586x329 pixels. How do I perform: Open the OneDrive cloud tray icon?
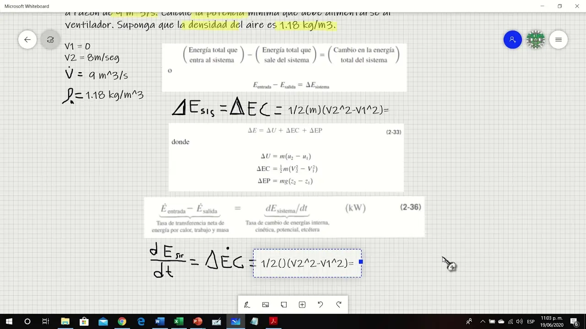coord(501,322)
